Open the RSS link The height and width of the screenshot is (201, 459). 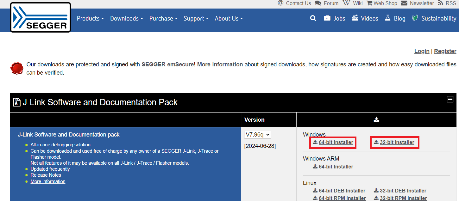coord(451,3)
